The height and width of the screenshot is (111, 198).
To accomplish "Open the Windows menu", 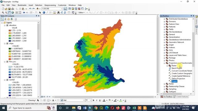I will point(72,5).
